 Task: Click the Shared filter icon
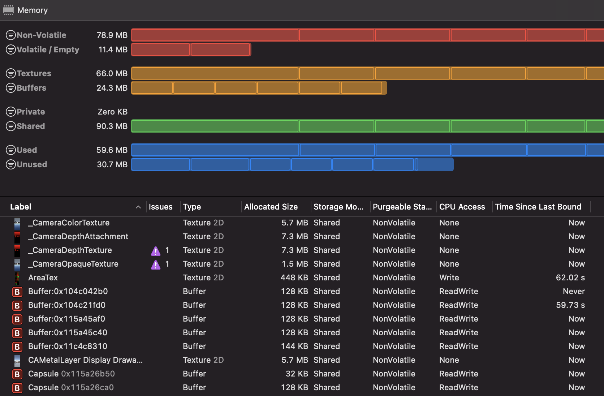[x=11, y=126]
